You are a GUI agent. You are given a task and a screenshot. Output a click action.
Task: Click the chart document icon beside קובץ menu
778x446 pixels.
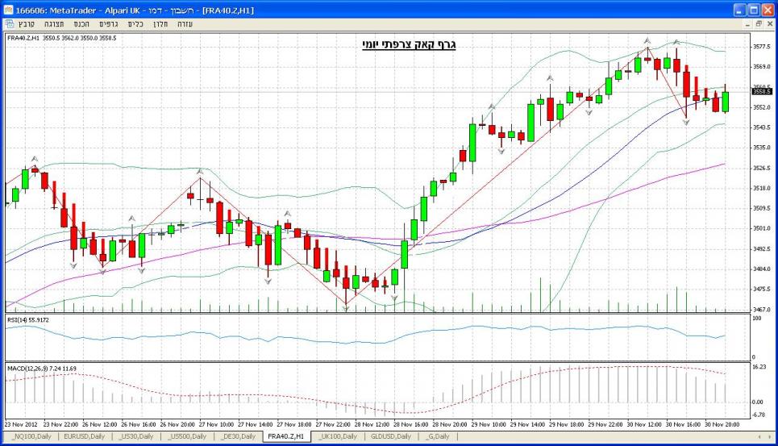click(x=9, y=24)
